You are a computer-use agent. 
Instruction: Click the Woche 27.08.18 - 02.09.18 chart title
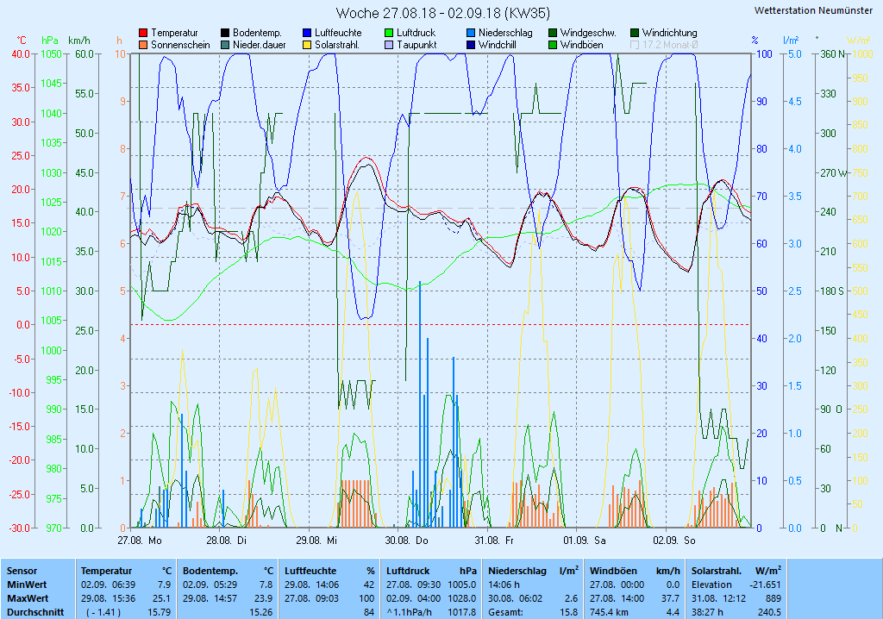(x=442, y=13)
